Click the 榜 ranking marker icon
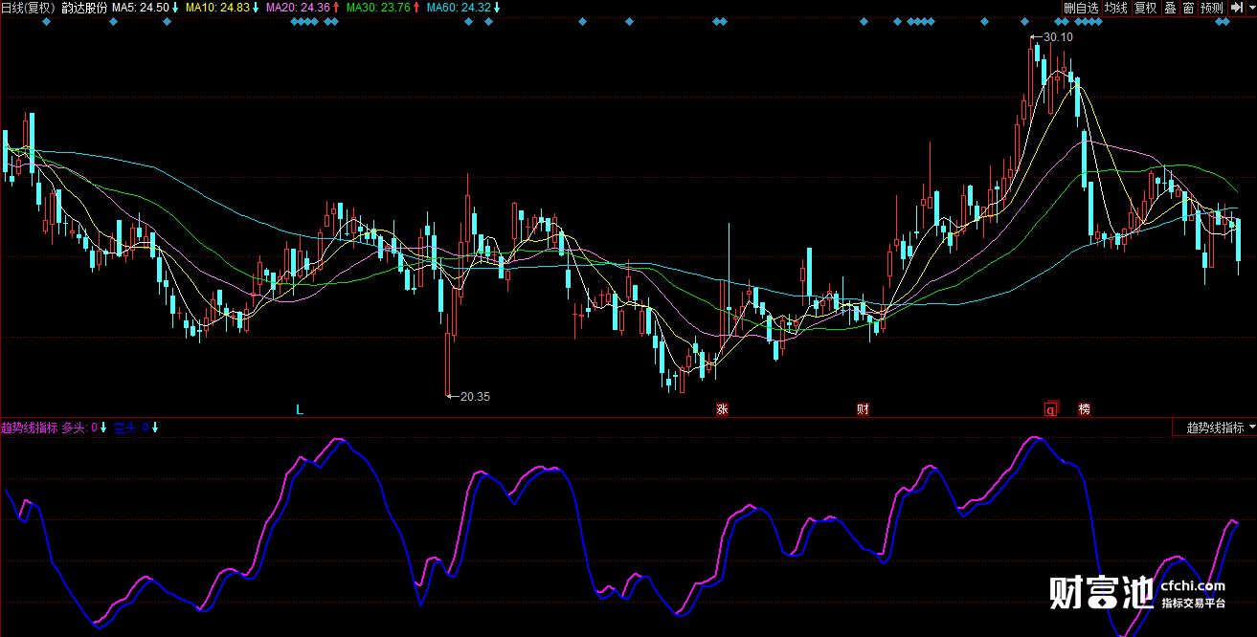 click(1085, 409)
